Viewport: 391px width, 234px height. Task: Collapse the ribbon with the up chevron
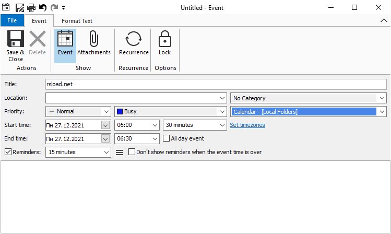click(384, 20)
